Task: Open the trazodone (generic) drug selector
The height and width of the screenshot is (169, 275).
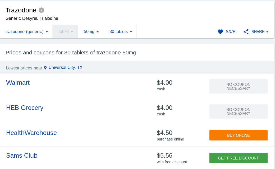Action: 26,31
